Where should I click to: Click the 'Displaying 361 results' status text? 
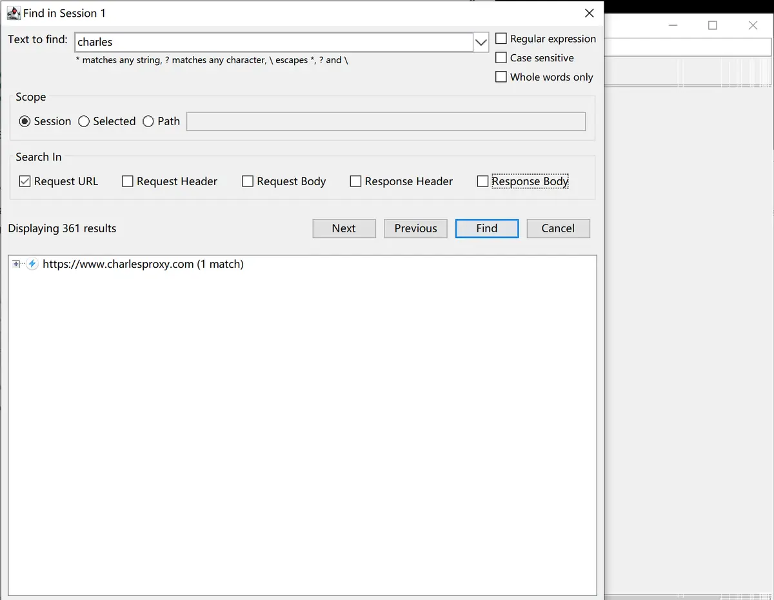click(62, 228)
